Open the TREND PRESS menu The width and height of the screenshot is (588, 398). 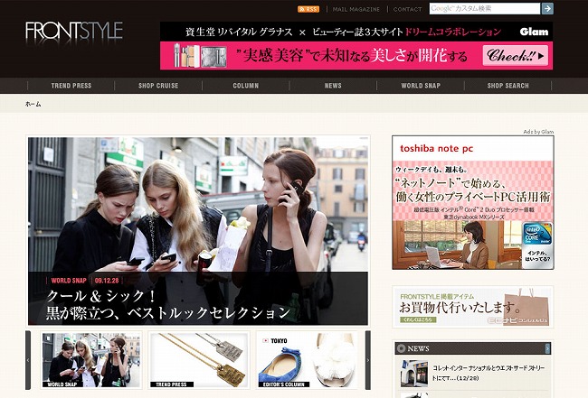pyautogui.click(x=71, y=86)
